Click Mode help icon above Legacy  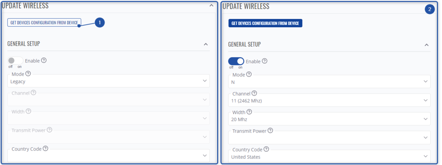pos(28,74)
